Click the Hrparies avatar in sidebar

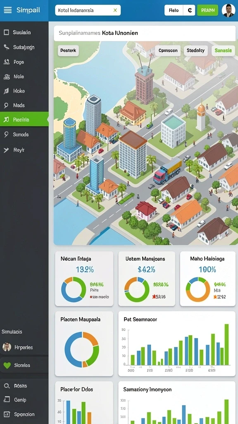(7, 347)
